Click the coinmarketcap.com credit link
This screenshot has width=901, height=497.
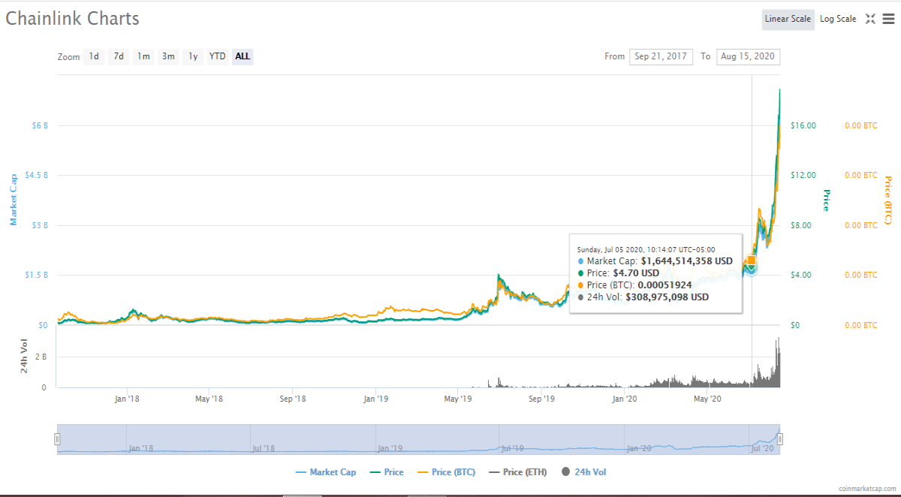coord(869,488)
